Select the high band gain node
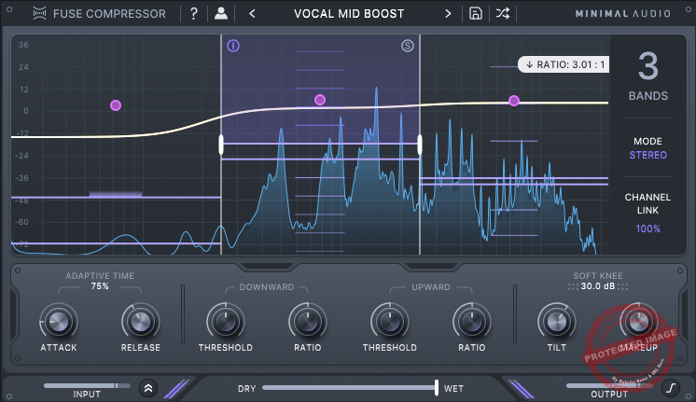696x402 pixels. (513, 101)
